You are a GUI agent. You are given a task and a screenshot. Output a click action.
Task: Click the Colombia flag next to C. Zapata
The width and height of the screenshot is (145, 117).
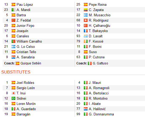pyautogui.click(x=86, y=10)
